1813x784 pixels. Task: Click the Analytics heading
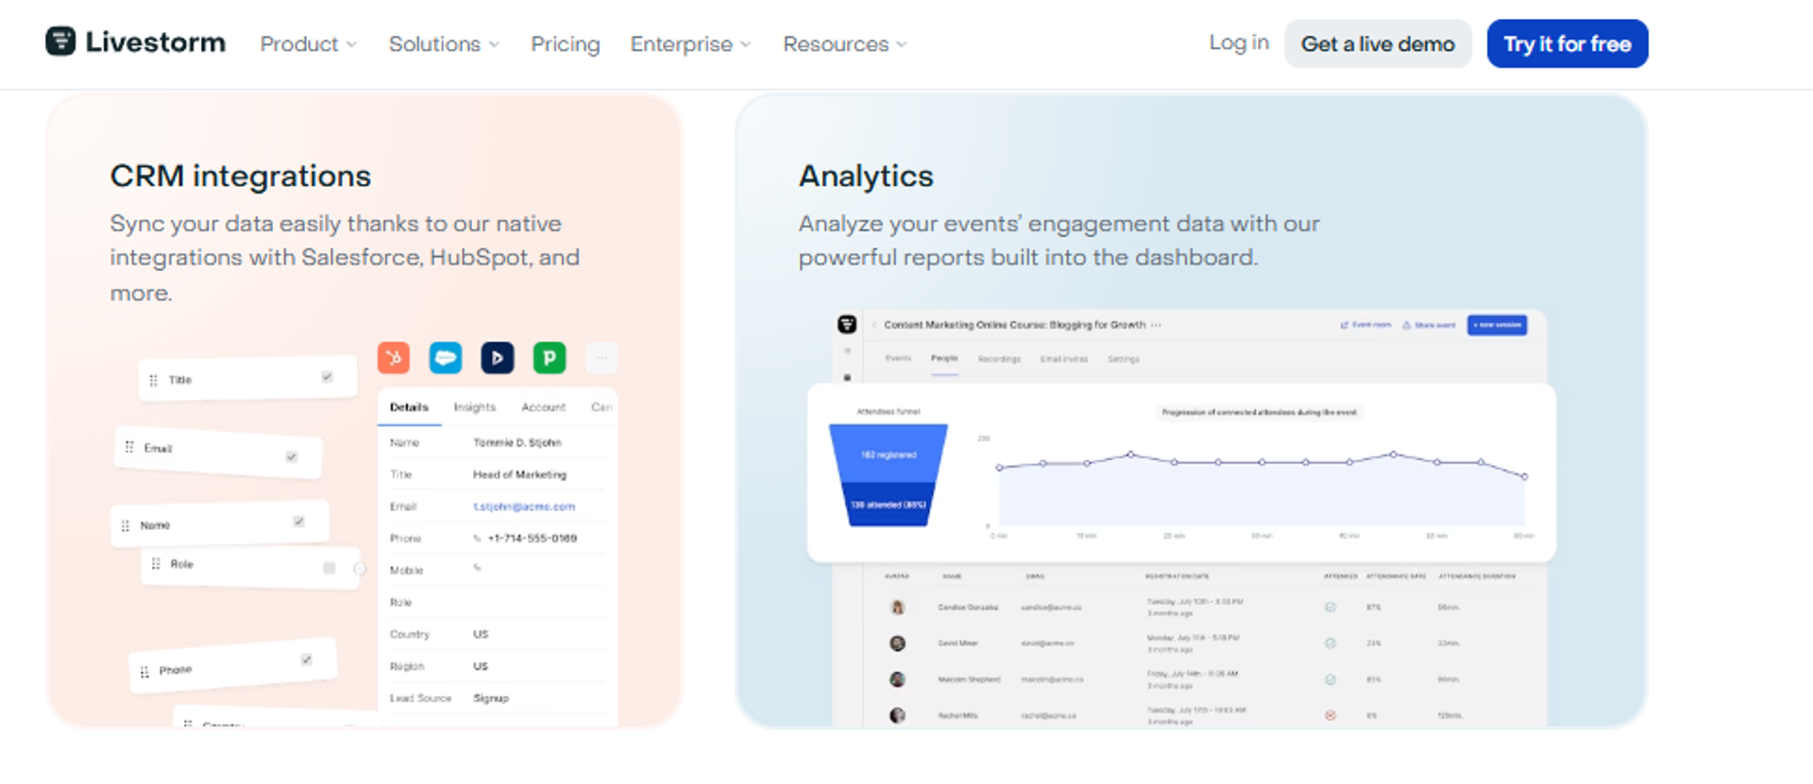(x=866, y=176)
